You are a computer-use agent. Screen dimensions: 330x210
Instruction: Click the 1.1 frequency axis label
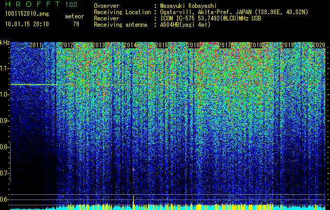coord(4,68)
